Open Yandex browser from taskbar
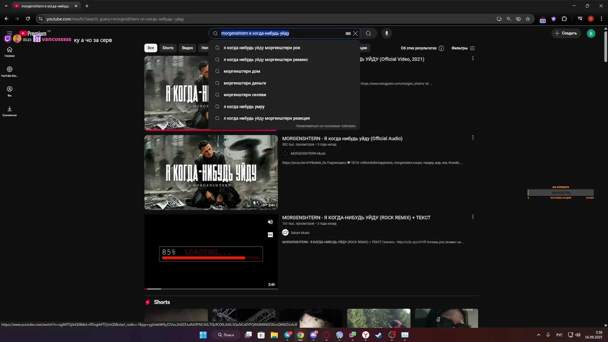 click(x=366, y=335)
